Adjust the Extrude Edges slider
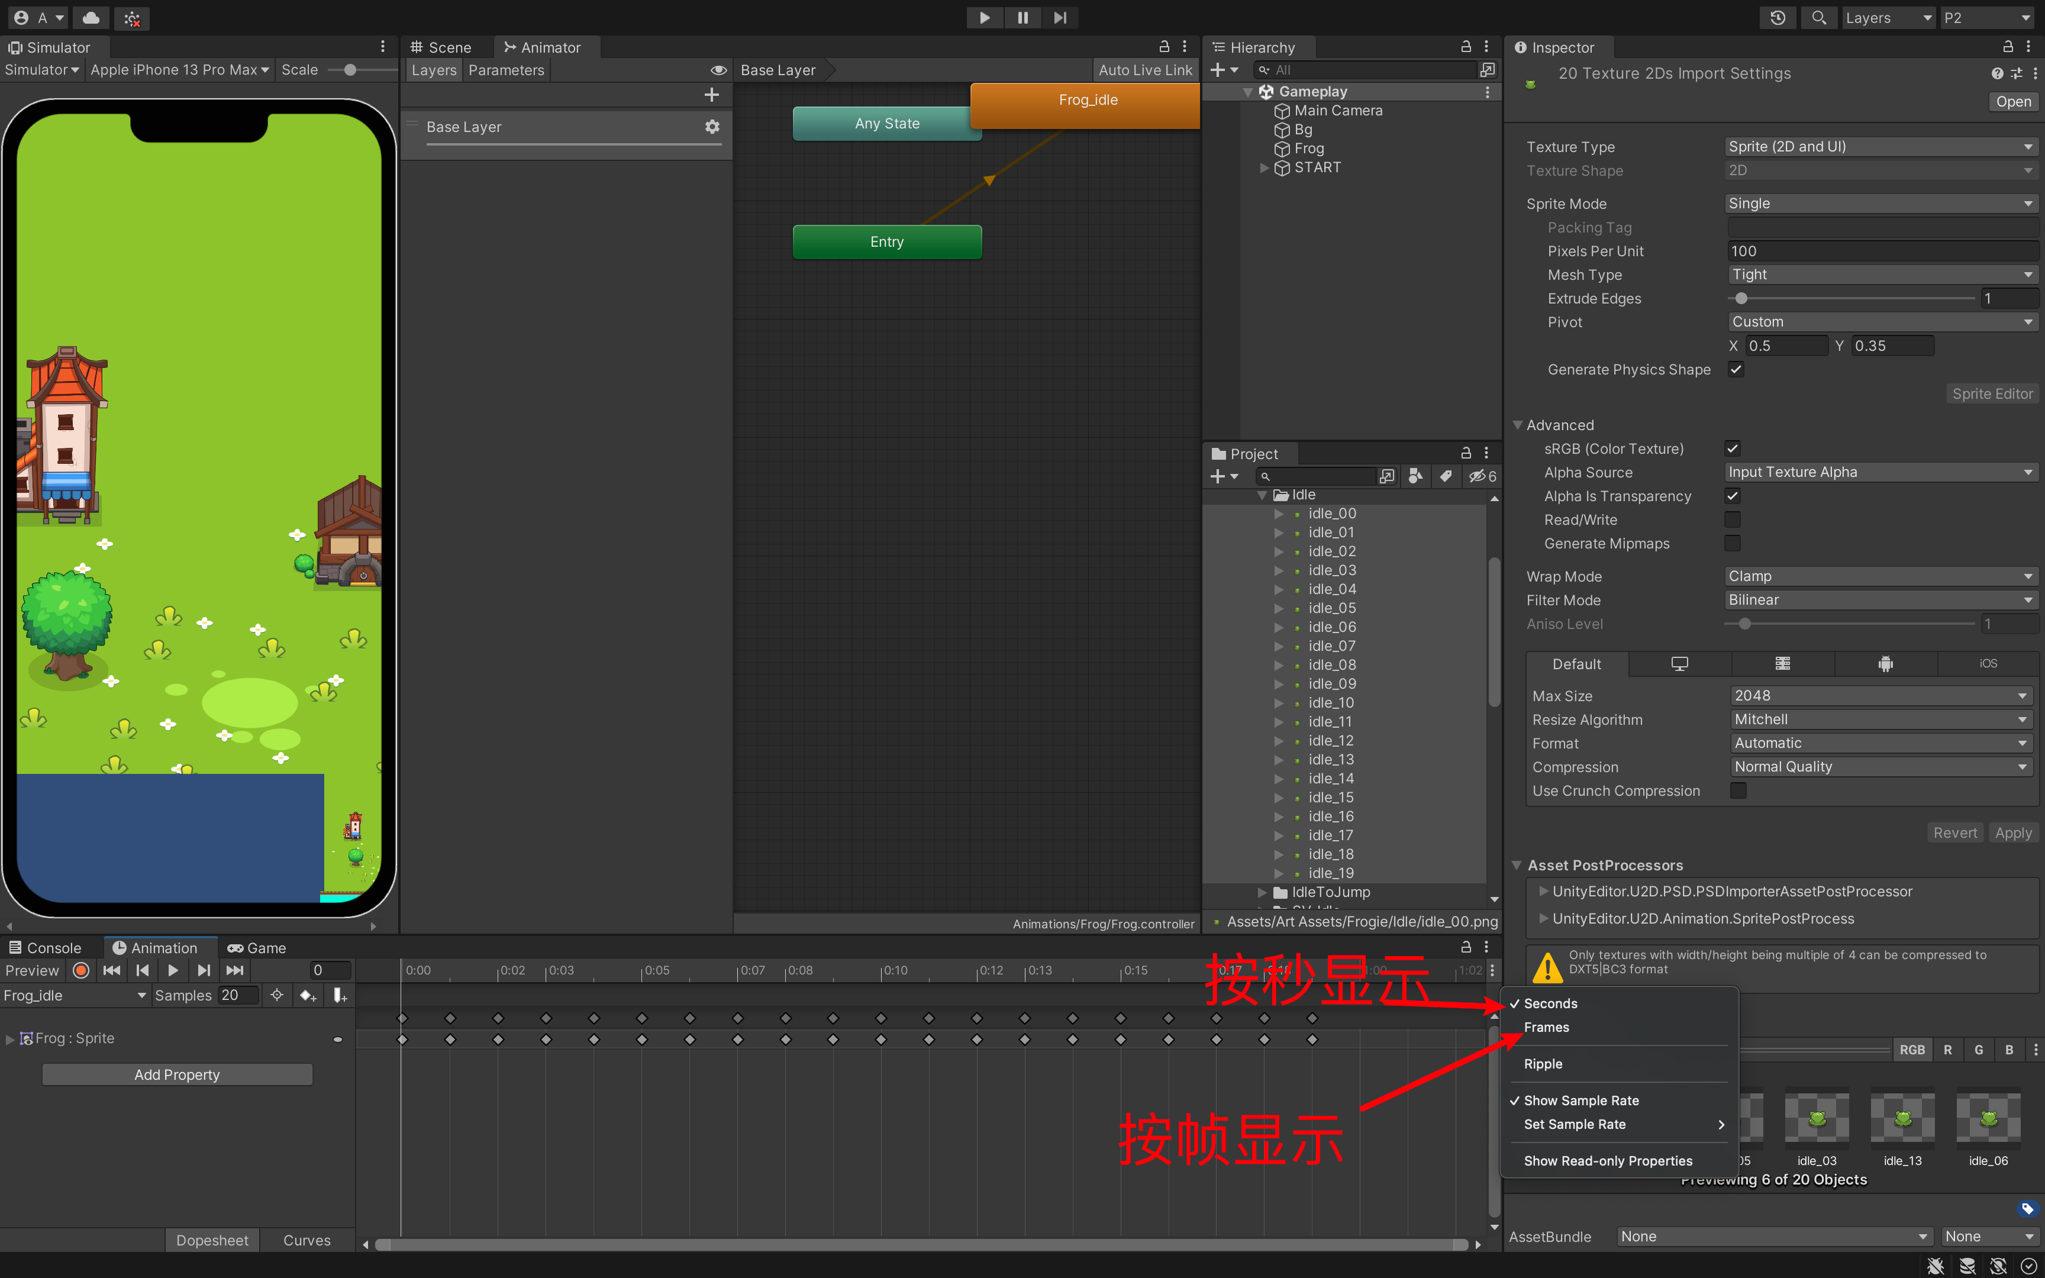This screenshot has height=1278, width=2045. pos(1851,298)
